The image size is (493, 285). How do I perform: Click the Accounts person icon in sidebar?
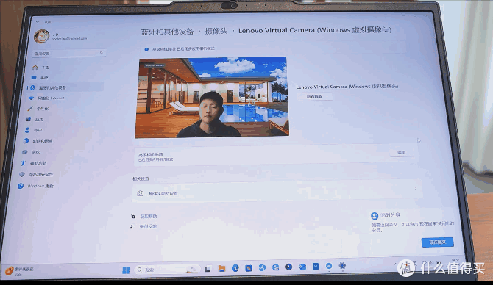click(27, 129)
